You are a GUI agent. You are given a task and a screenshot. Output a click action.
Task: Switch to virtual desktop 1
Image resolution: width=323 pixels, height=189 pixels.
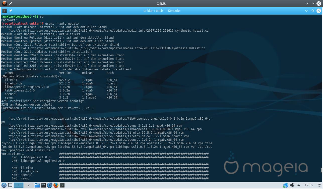[19, 185]
